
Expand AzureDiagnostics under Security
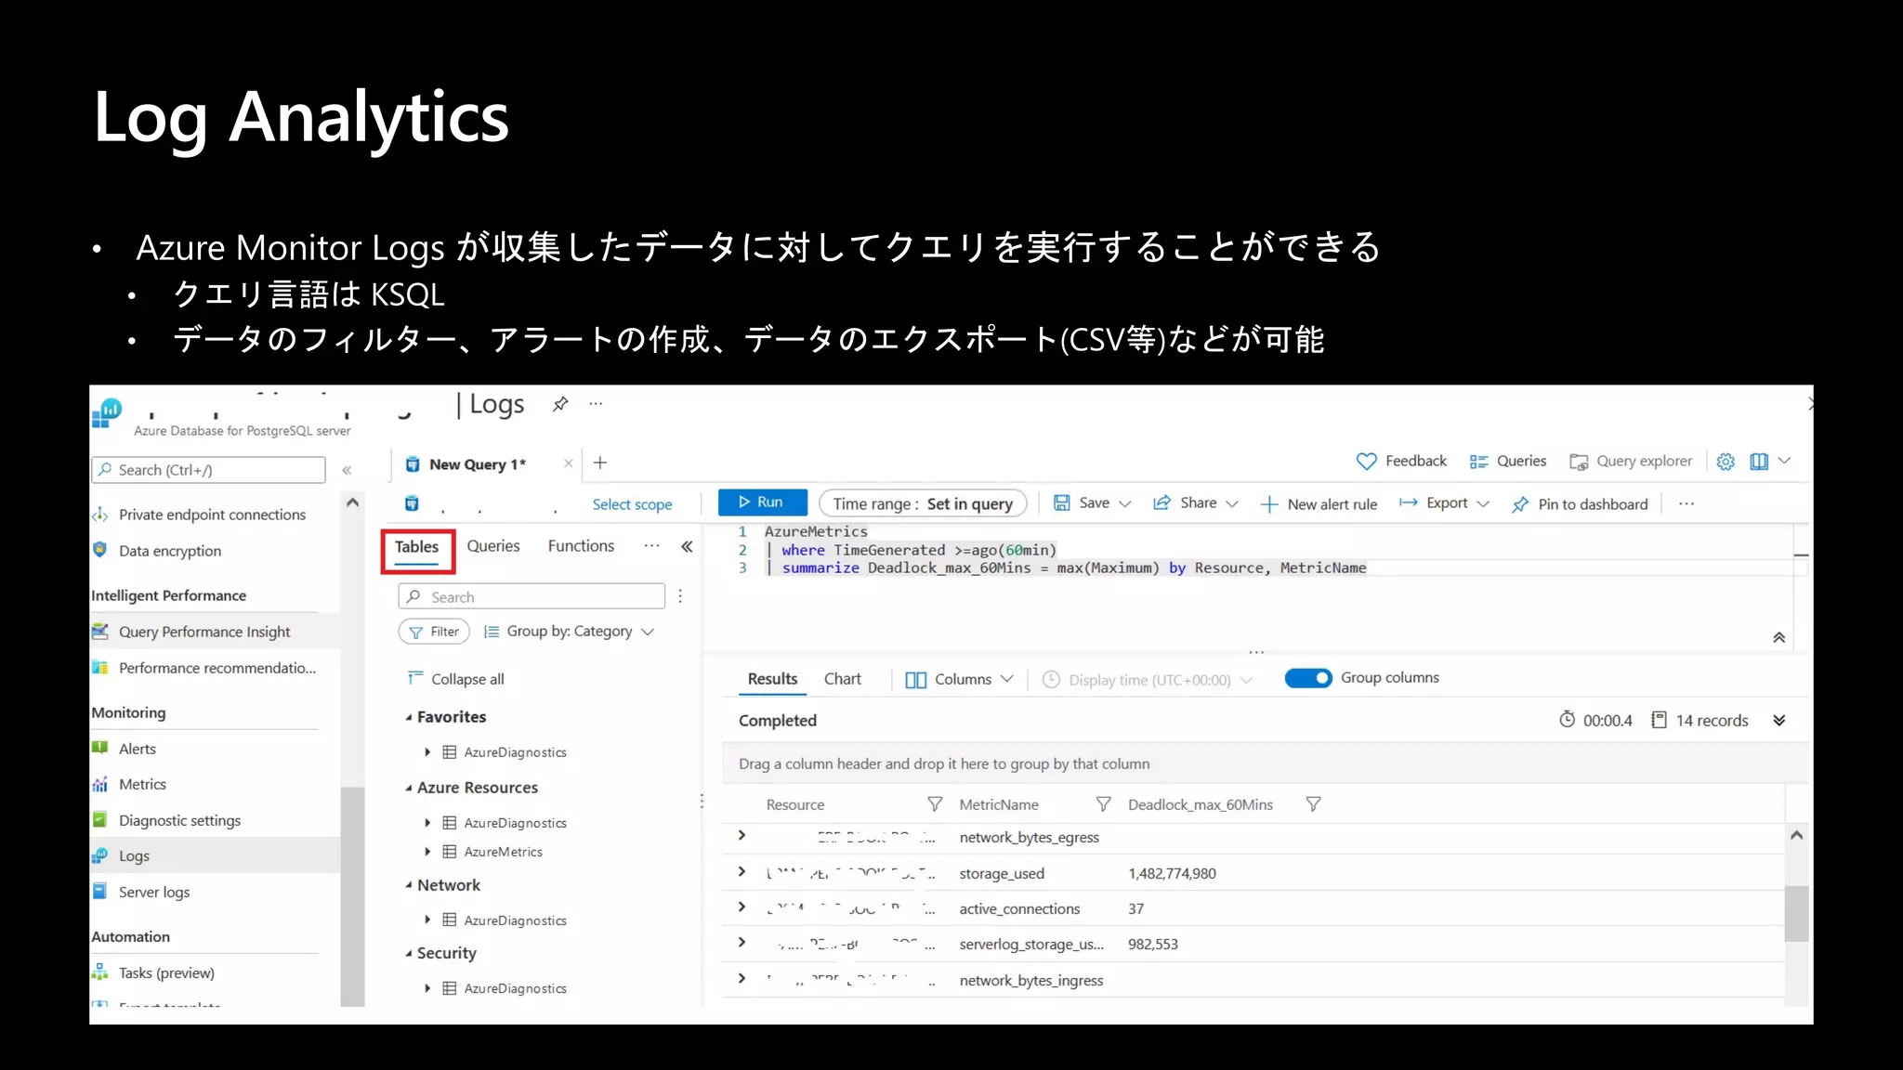427,988
